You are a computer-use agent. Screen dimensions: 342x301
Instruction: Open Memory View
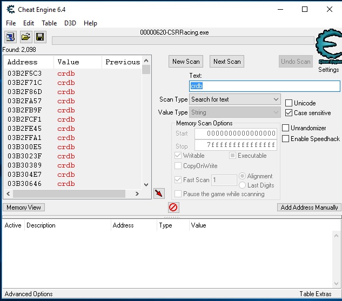[24, 208]
